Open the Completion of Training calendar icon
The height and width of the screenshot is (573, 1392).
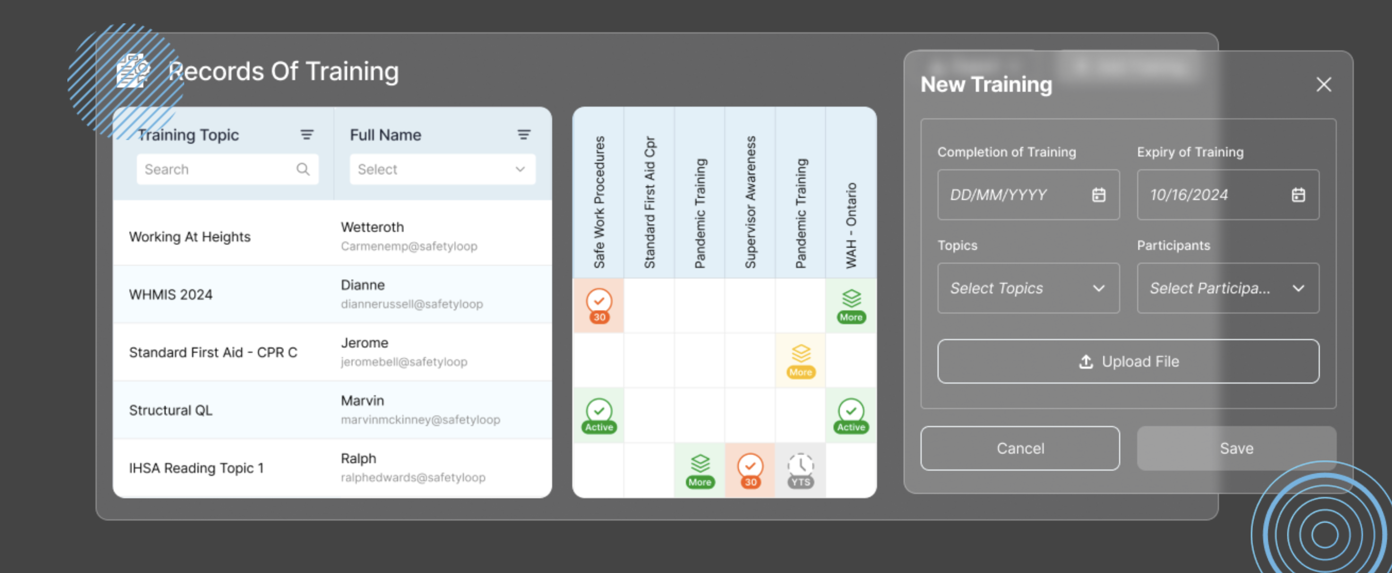tap(1098, 195)
